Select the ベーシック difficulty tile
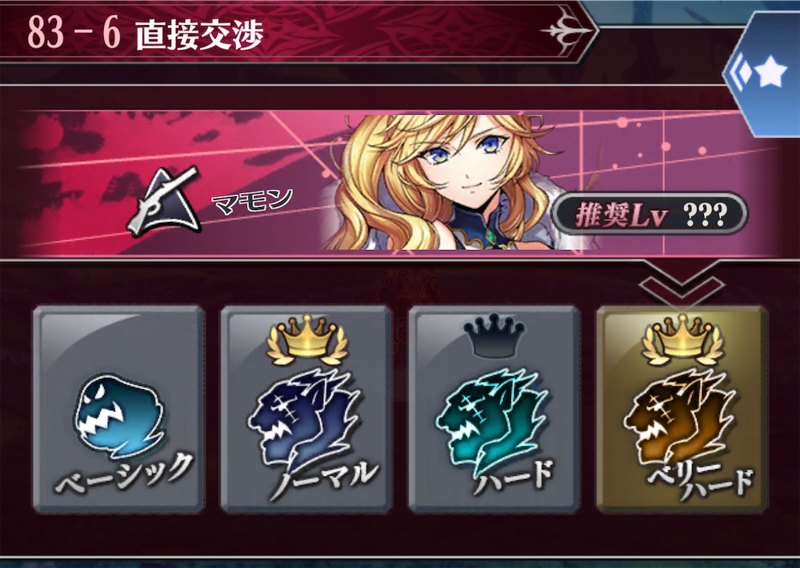800x568 pixels. click(x=119, y=409)
